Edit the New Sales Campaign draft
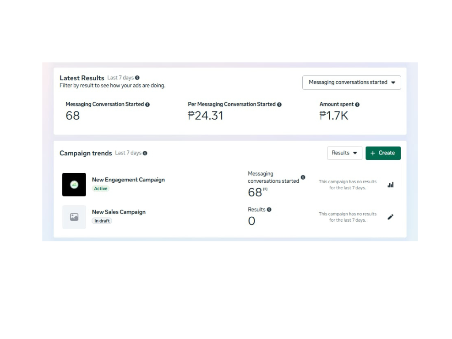The width and height of the screenshot is (452, 339). (x=390, y=217)
